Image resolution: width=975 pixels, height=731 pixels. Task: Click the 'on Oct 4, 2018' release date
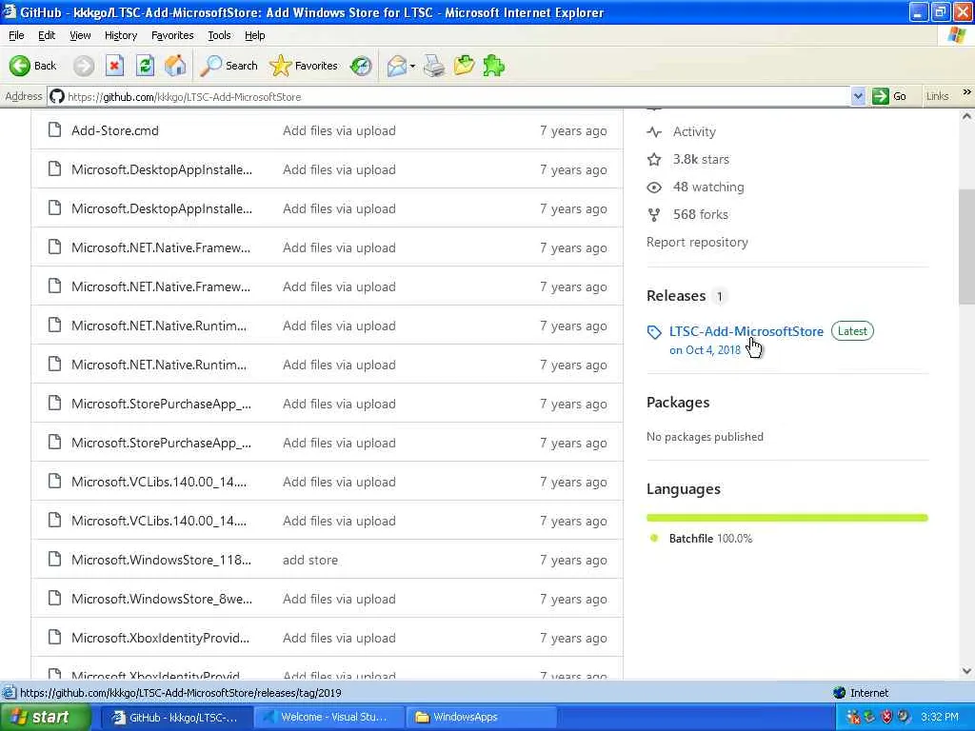click(x=706, y=350)
